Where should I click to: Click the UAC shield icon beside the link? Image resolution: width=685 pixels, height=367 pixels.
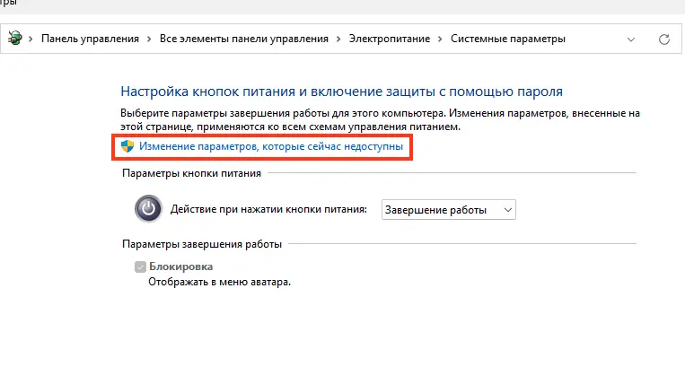127,146
